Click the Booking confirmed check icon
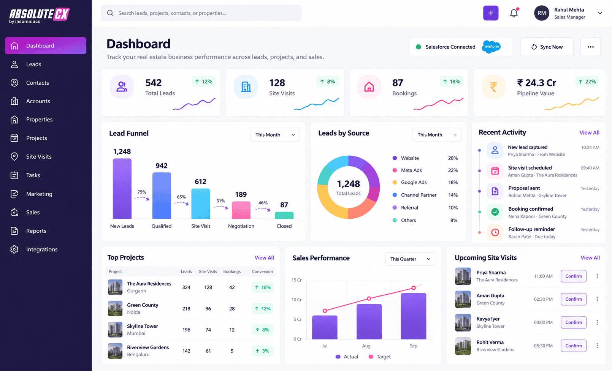Image resolution: width=612 pixels, height=371 pixels. (495, 212)
